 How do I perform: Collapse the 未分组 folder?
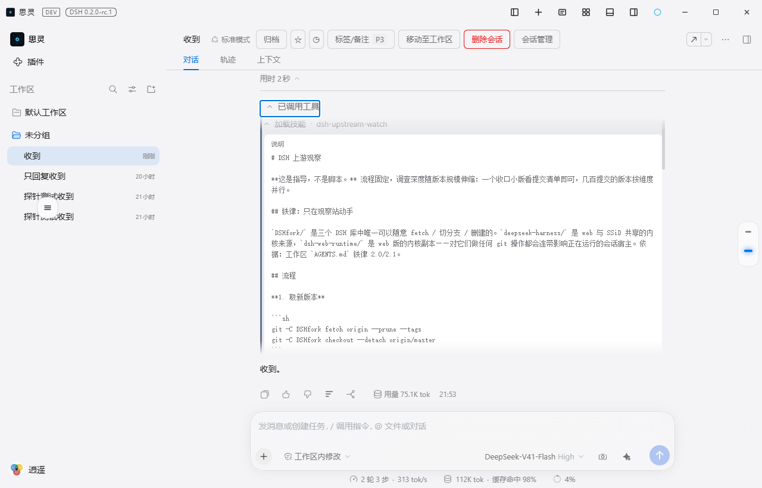pyautogui.click(x=83, y=135)
